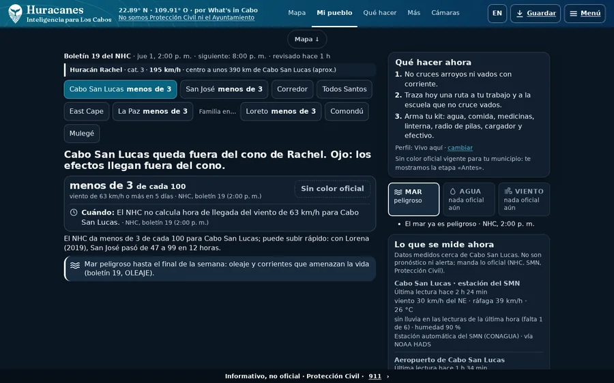Click the arrow after 911 in bottom bar

point(388,376)
